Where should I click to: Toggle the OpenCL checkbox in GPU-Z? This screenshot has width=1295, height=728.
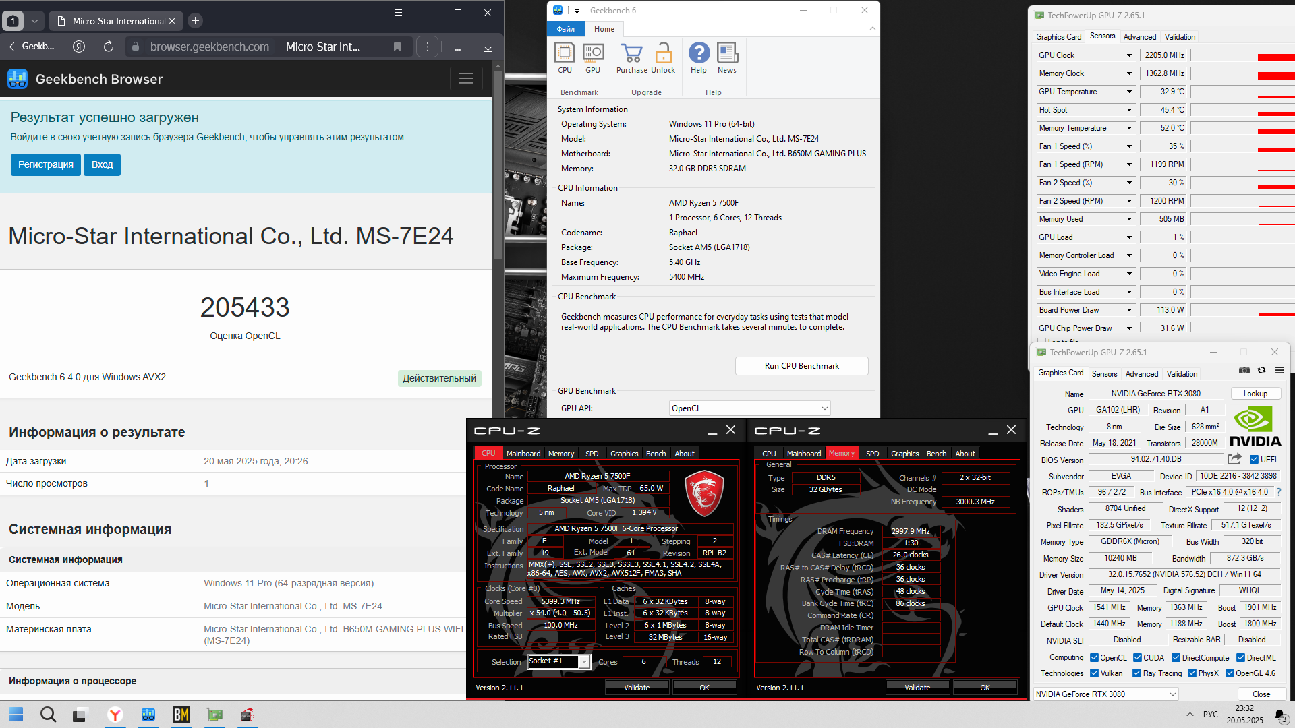tap(1094, 658)
